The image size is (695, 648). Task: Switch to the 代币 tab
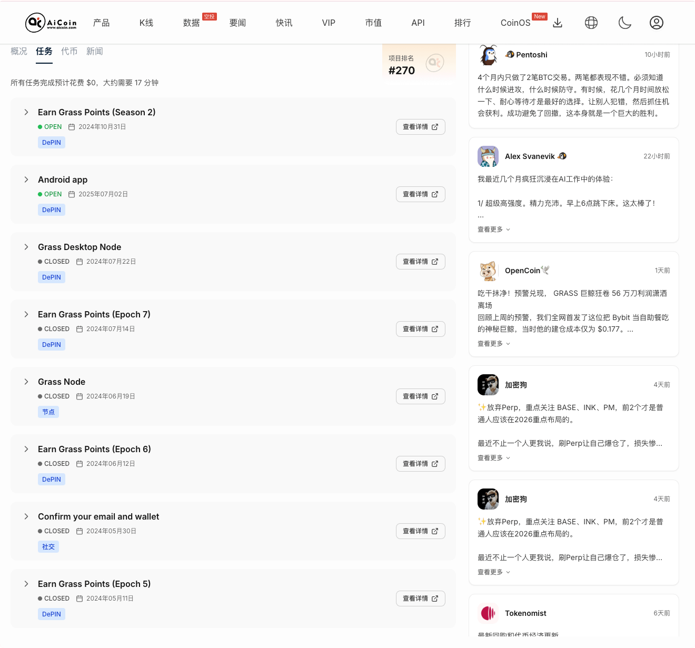point(69,51)
